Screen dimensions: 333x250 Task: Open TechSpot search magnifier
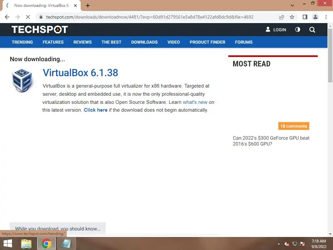coord(312,30)
